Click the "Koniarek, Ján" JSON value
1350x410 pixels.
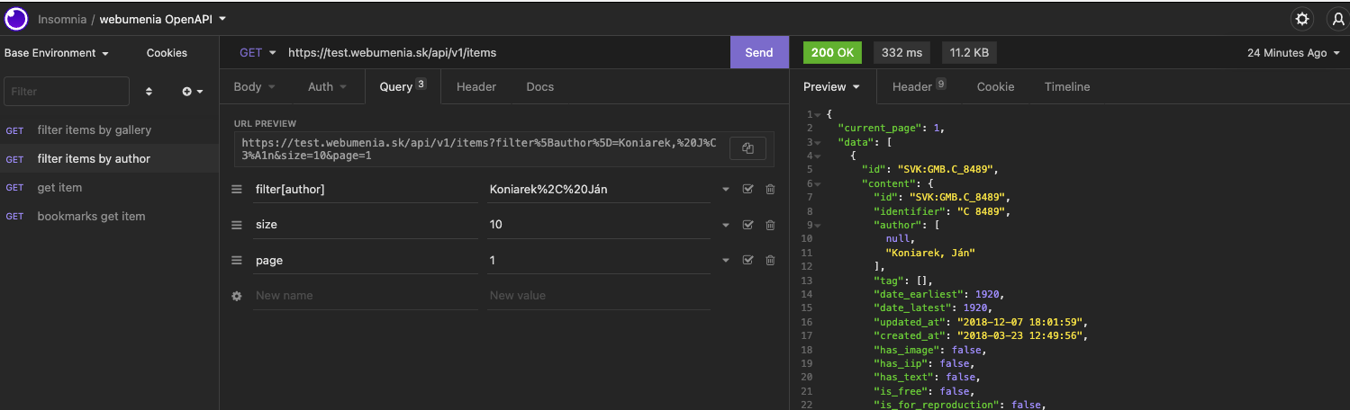[931, 254]
